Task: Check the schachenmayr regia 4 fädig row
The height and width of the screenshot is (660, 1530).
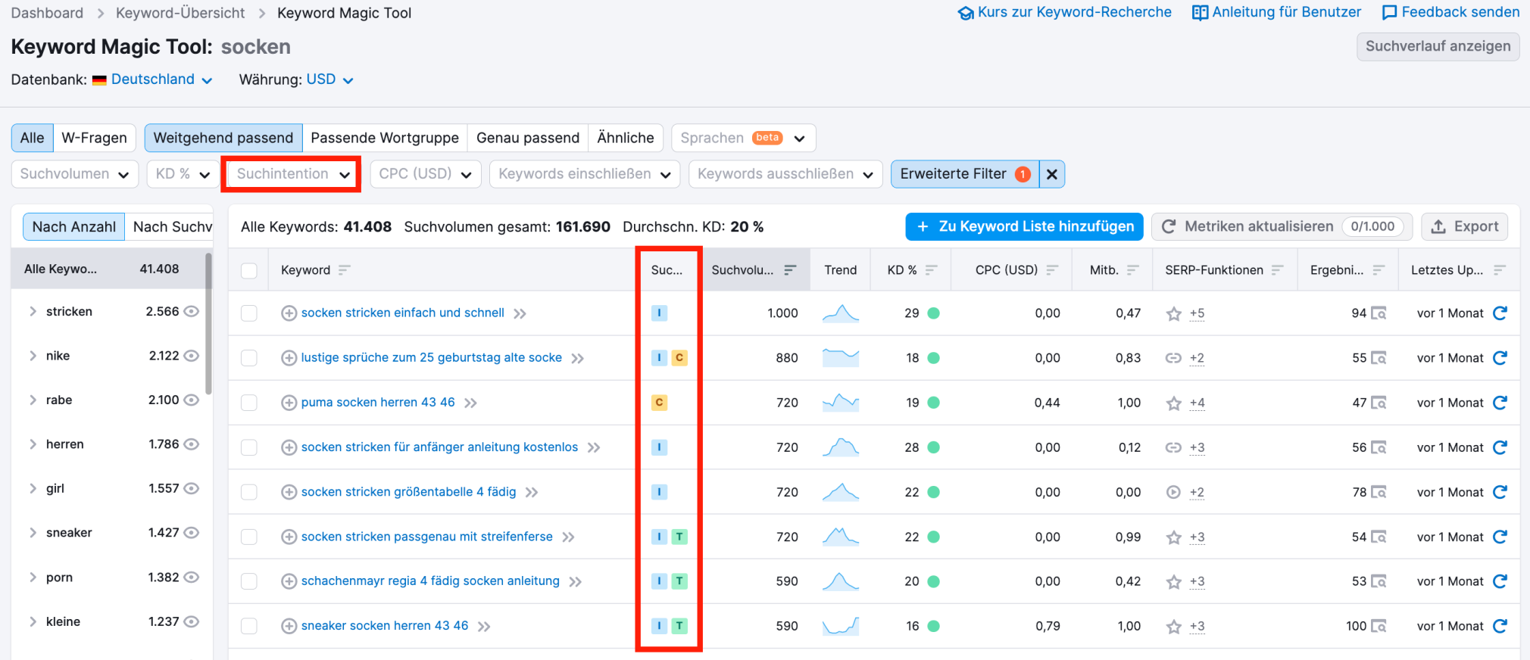Action: (x=249, y=581)
